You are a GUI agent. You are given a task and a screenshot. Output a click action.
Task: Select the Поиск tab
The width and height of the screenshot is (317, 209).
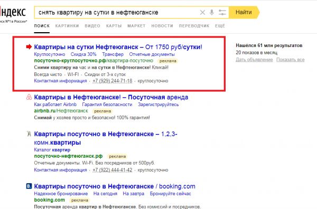(x=42, y=26)
